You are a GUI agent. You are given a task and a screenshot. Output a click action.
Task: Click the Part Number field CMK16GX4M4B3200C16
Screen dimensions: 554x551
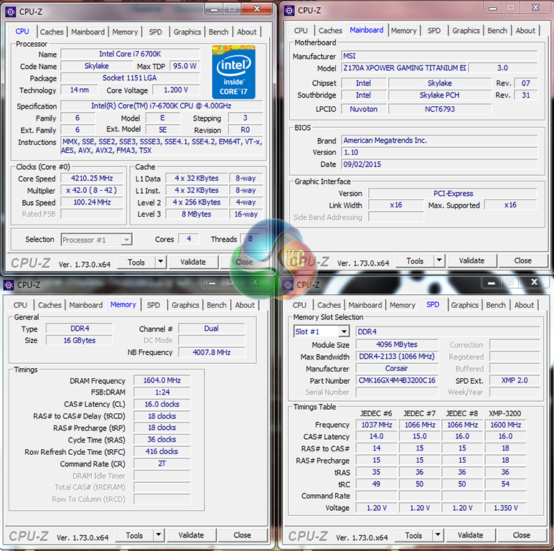397,380
